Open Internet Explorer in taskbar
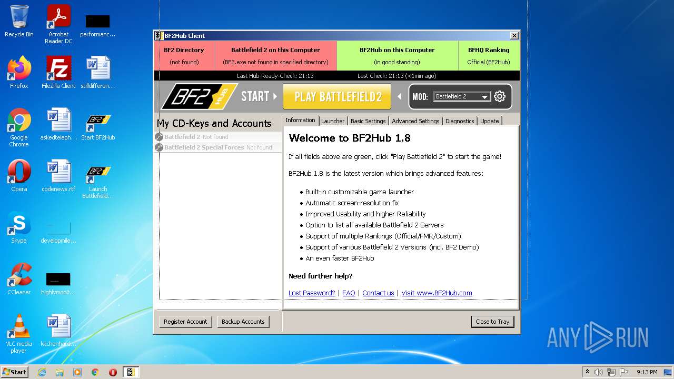Screen dimensions: 674x379 [x=42, y=372]
